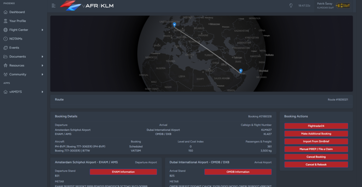Click the Resources icon in sidebar
Screen dimensions: 362x187
point(6,65)
